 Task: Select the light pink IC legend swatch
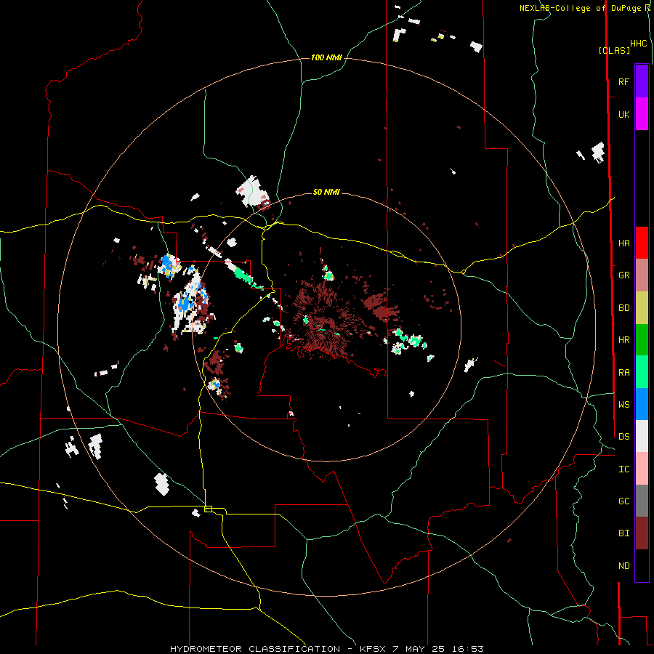click(642, 469)
